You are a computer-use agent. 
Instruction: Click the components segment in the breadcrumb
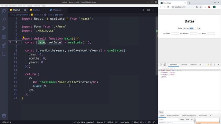[22, 14]
